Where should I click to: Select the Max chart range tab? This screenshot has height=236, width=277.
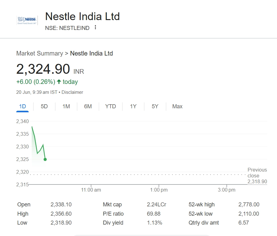click(177, 106)
